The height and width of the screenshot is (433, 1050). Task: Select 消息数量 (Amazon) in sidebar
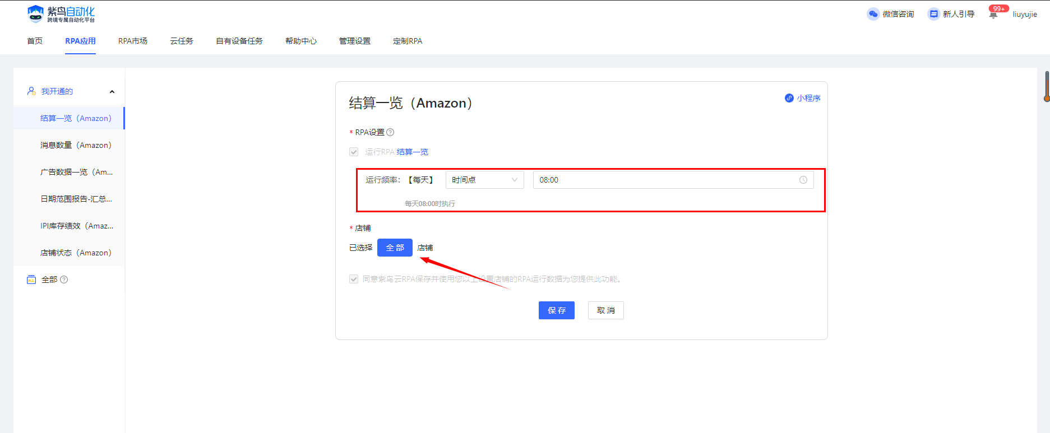click(x=69, y=145)
